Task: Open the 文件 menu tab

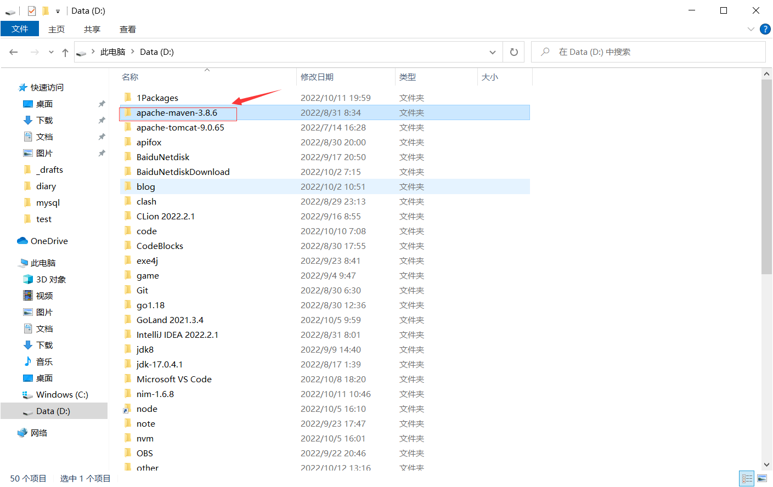Action: (20, 29)
